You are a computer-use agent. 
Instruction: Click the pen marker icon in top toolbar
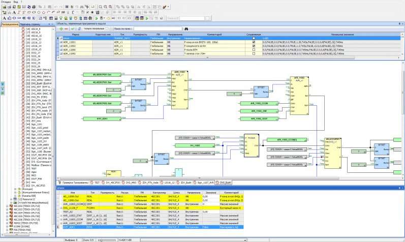click(164, 7)
